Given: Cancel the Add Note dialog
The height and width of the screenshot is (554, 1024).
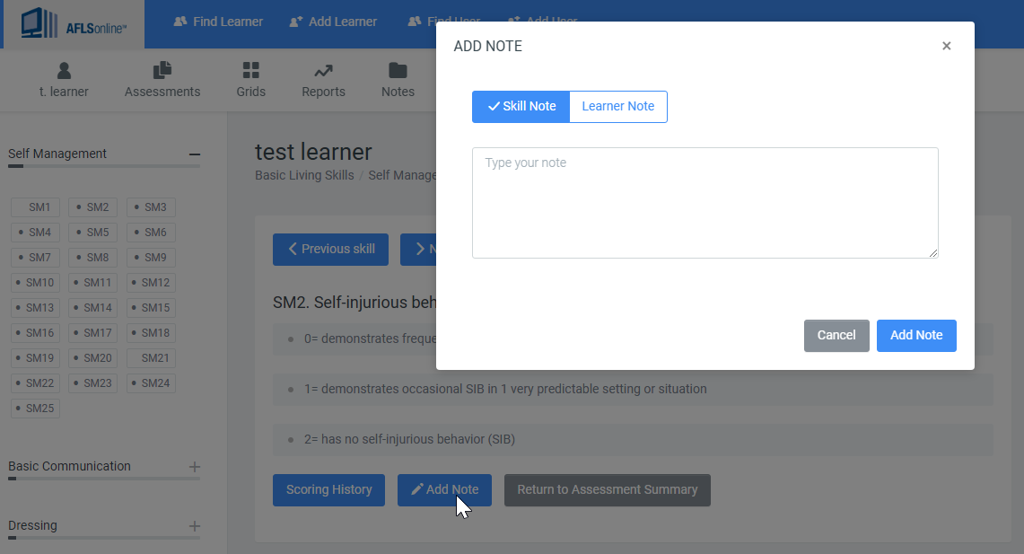Looking at the screenshot, I should (836, 335).
